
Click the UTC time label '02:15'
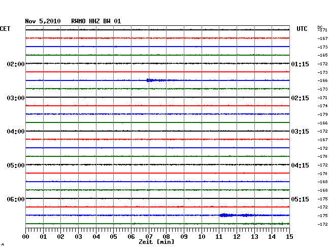pos(300,98)
